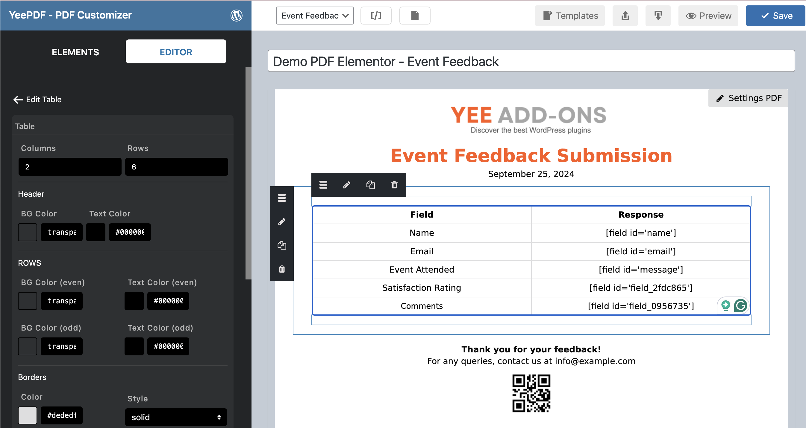
Task: Switch to the EDITOR tab
Action: click(x=176, y=51)
